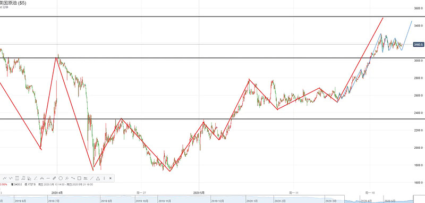Select the two-endpoint segment tool
The height and width of the screenshot is (203, 425).
(x=73, y=179)
